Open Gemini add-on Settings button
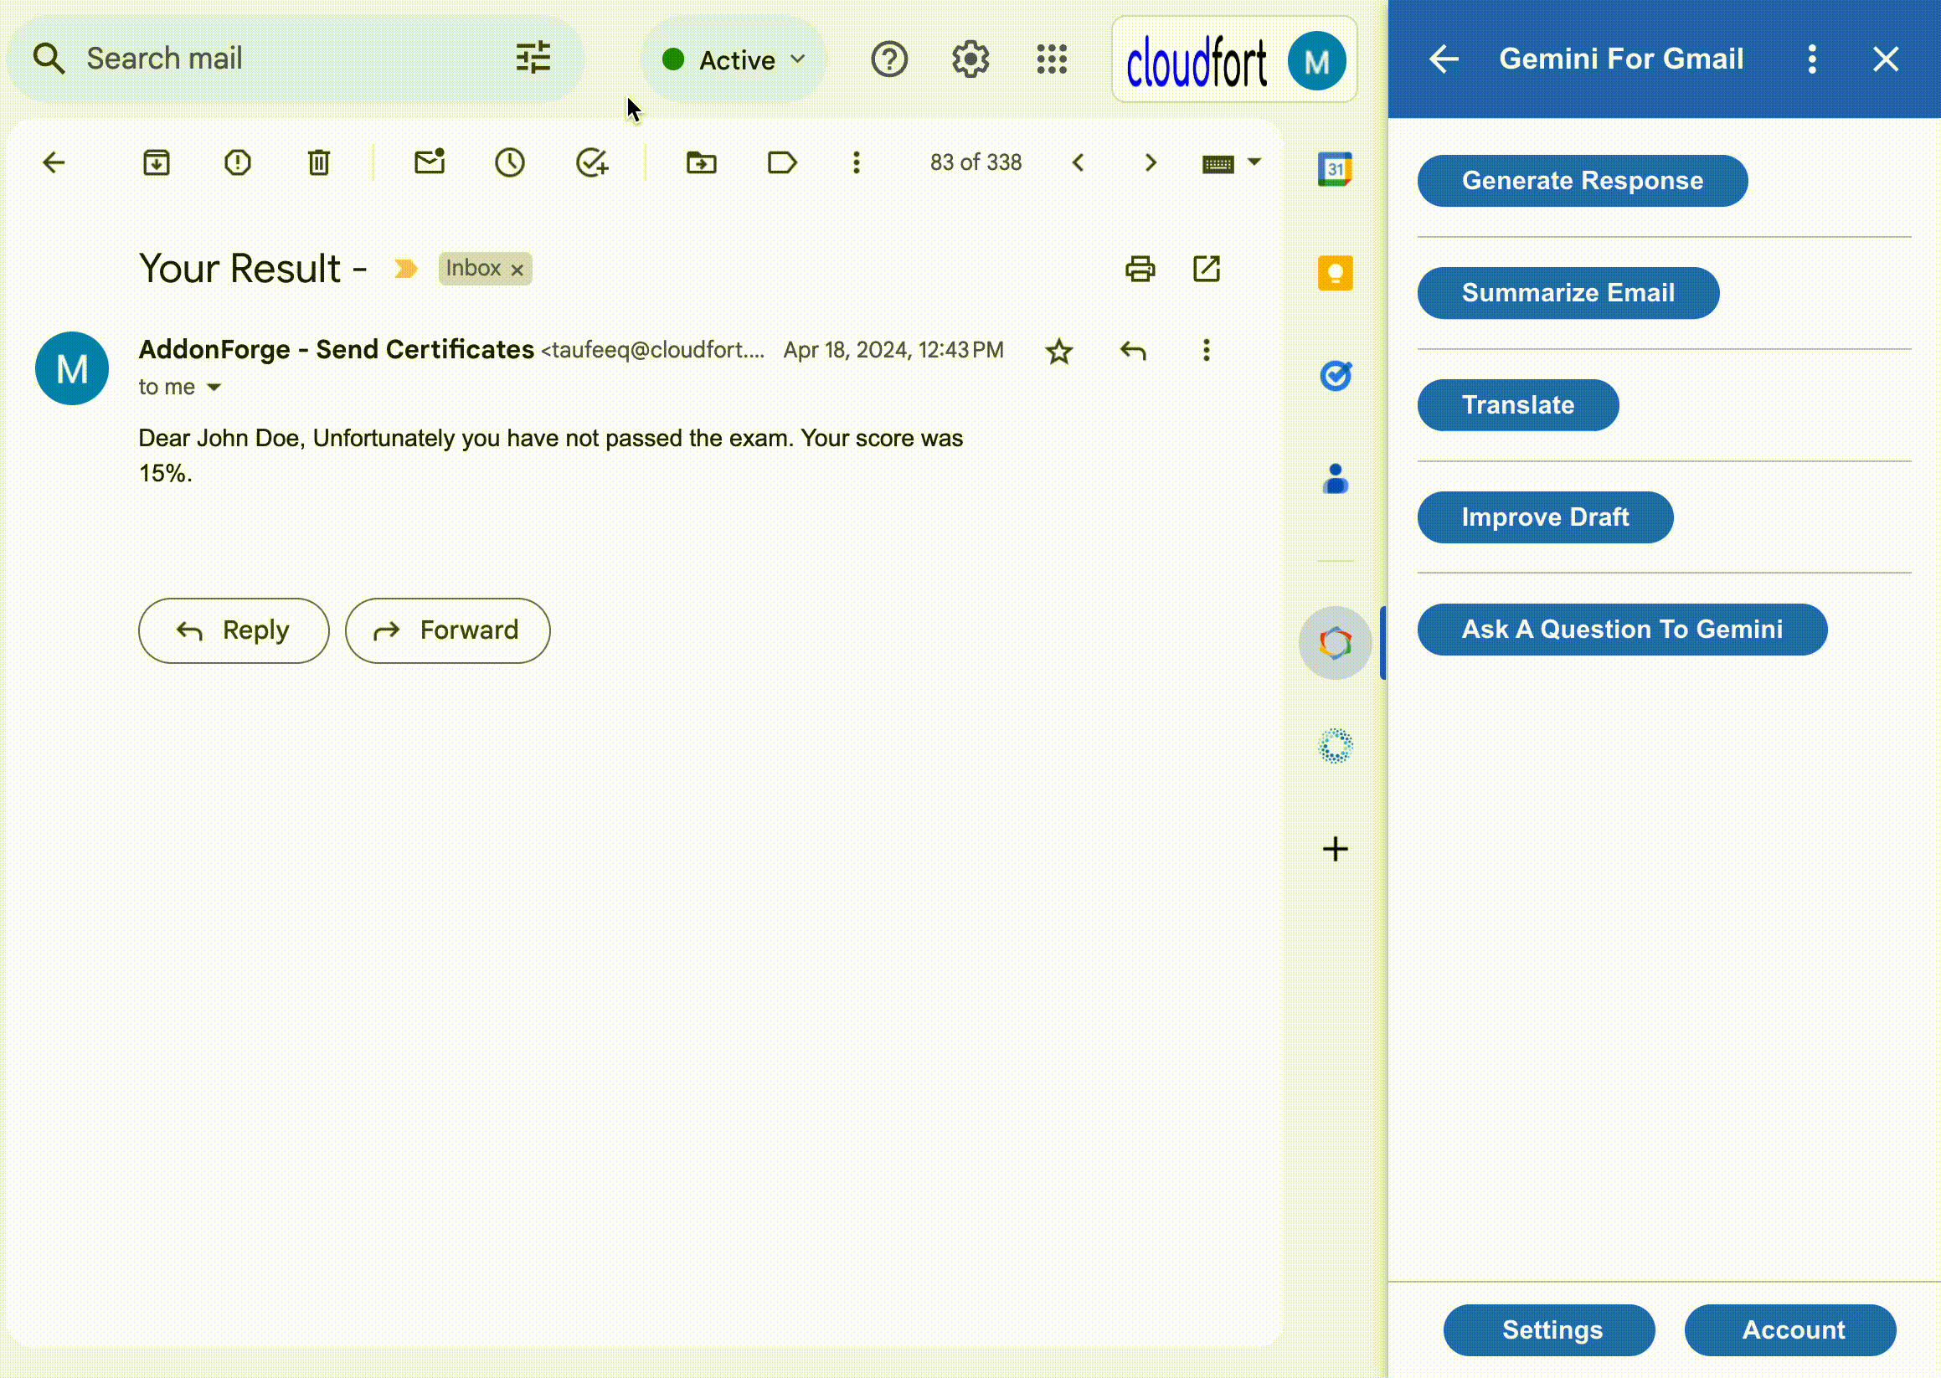This screenshot has height=1378, width=1941. coord(1549,1329)
